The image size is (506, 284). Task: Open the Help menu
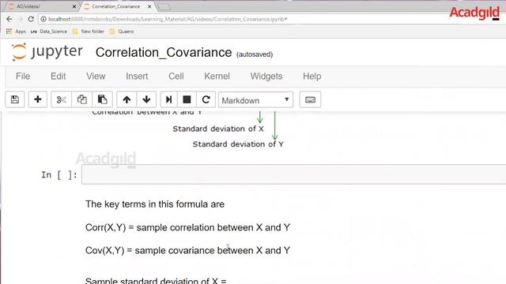[312, 77]
